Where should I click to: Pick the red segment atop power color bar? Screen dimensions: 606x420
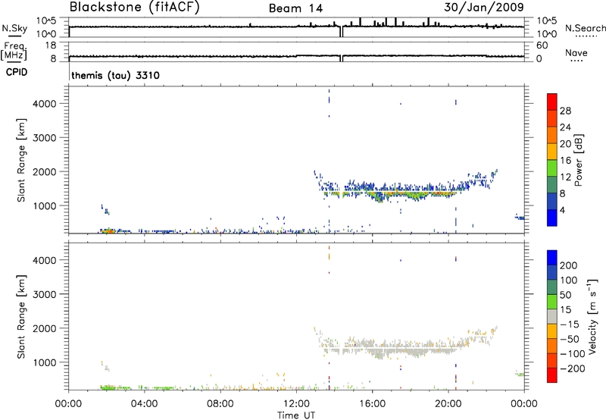(552, 102)
